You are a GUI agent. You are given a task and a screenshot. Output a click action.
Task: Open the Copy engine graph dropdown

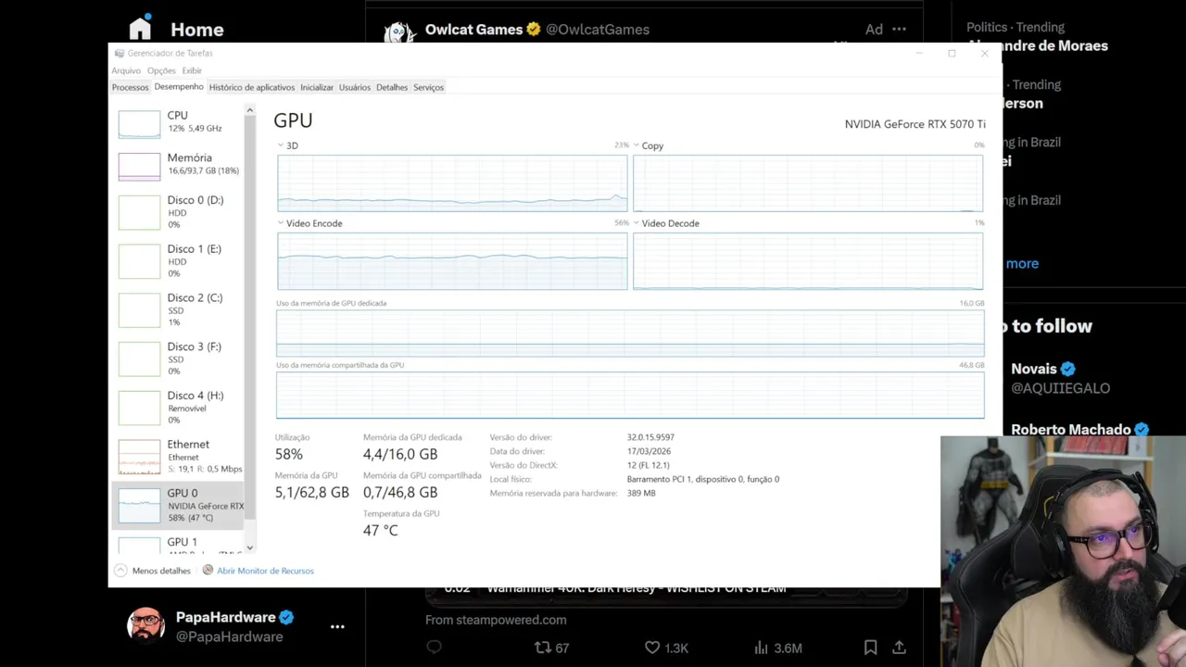click(637, 145)
